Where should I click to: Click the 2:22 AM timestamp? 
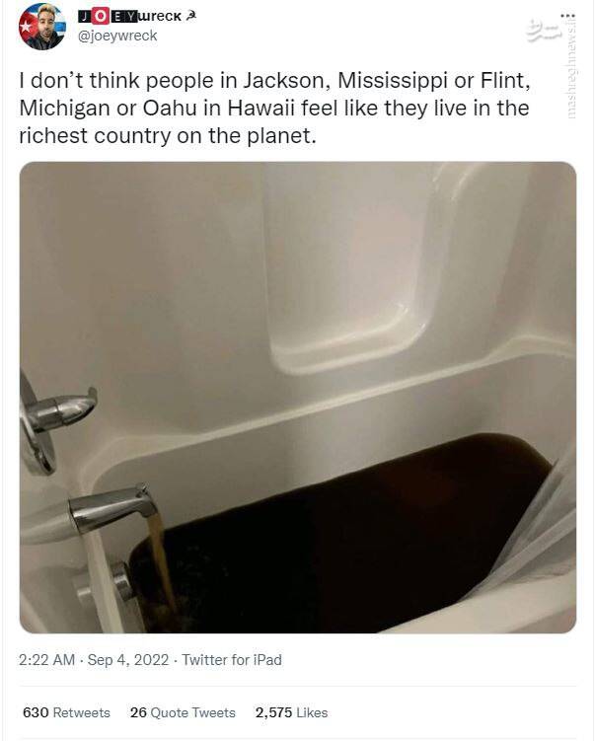click(46, 660)
